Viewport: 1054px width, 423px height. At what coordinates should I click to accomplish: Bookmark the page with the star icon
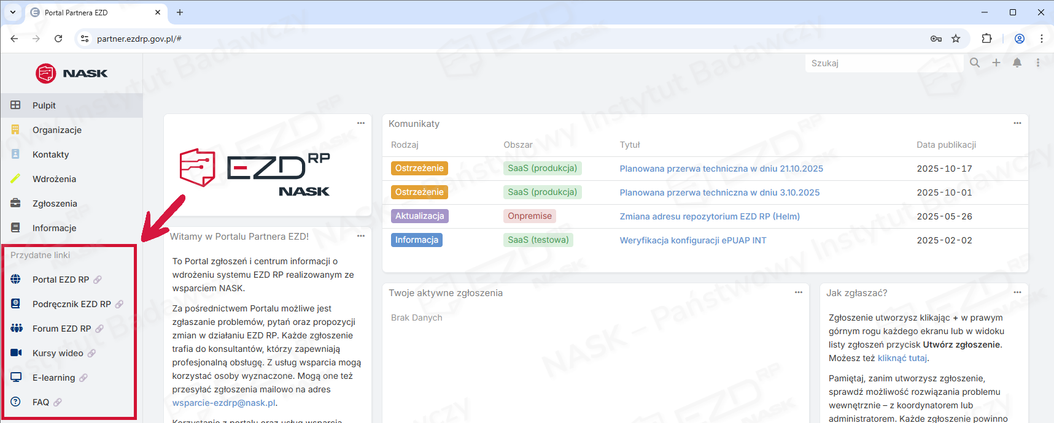(x=956, y=39)
